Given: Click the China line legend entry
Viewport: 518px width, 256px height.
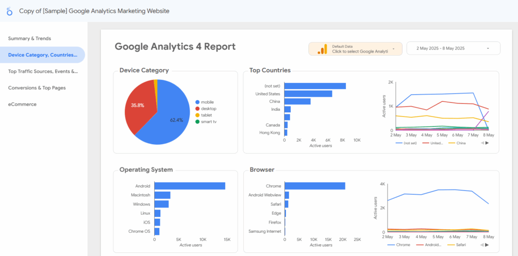Looking at the screenshot, I should click(457, 143).
